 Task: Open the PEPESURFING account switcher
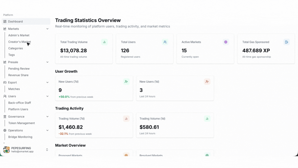(x=47, y=150)
